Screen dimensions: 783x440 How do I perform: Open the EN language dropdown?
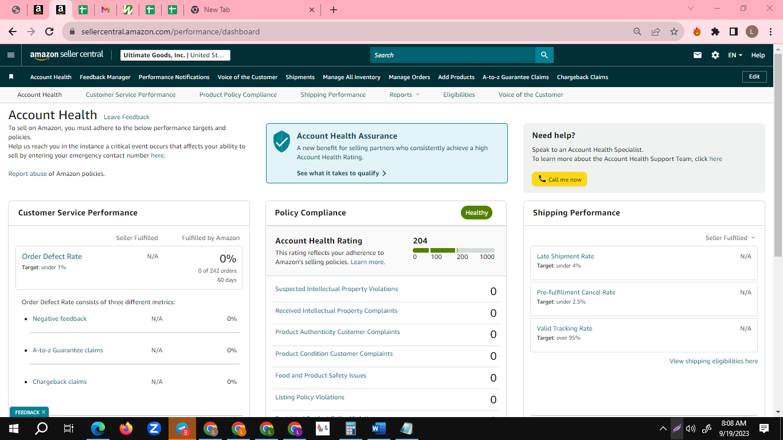(735, 55)
